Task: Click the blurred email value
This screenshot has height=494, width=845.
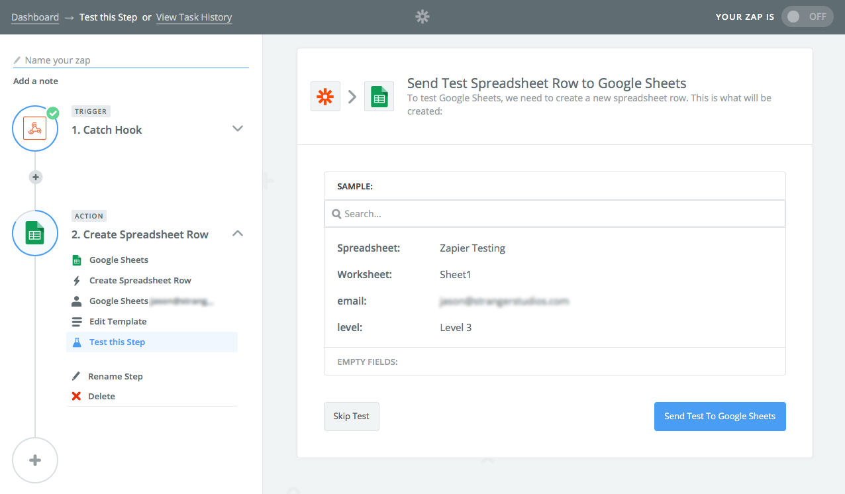Action: pos(504,301)
